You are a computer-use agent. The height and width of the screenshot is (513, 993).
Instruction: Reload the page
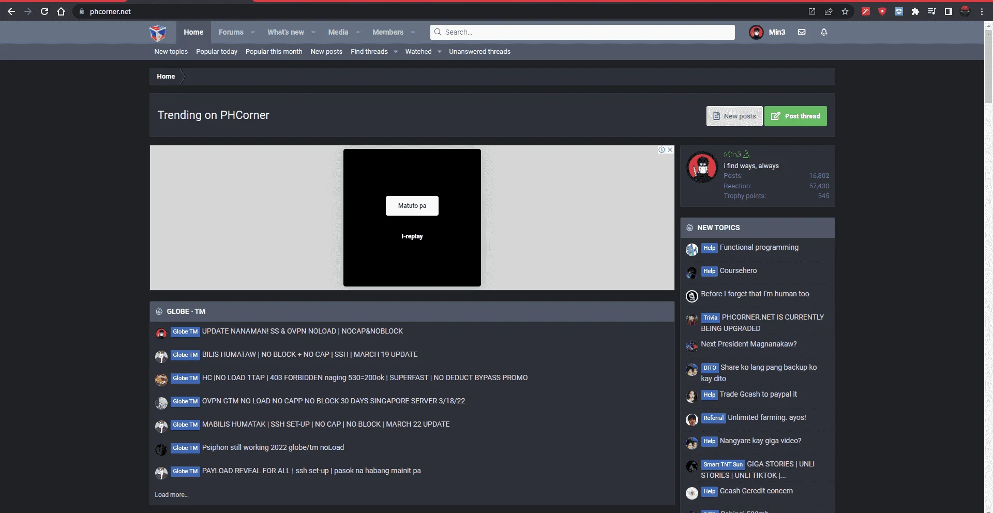44,11
